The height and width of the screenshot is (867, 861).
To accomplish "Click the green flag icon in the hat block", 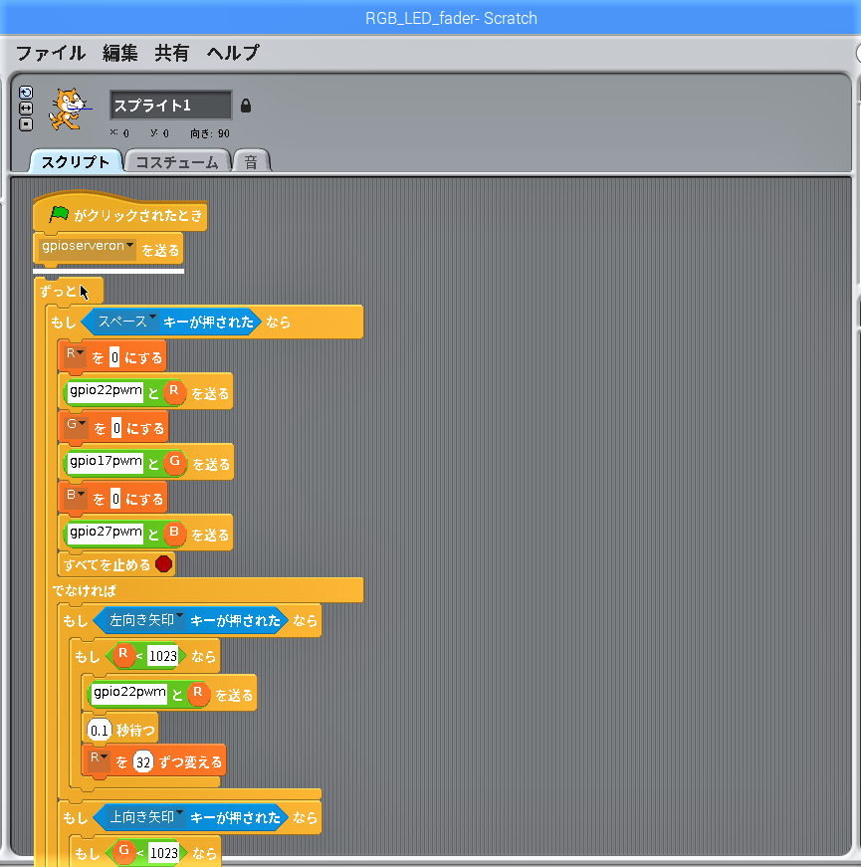I will coord(58,214).
